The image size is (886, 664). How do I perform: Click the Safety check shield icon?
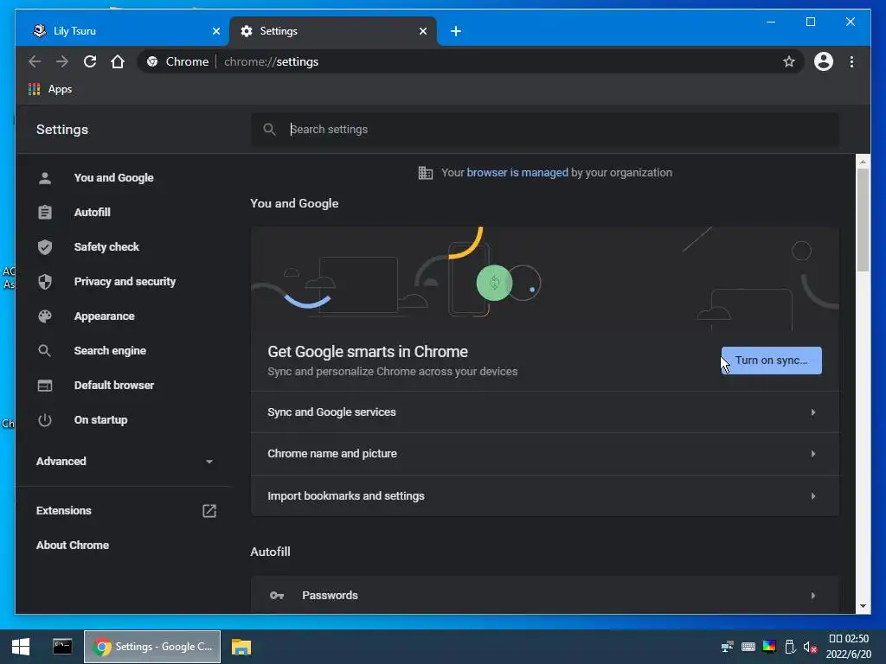[45, 246]
